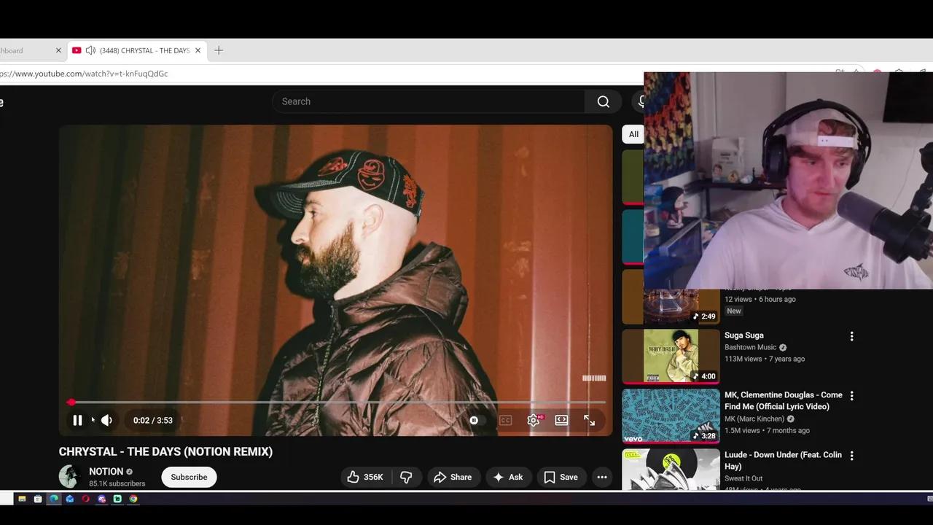Click 113M views - 7 years ago text
This screenshot has width=933, height=525.
tap(765, 359)
